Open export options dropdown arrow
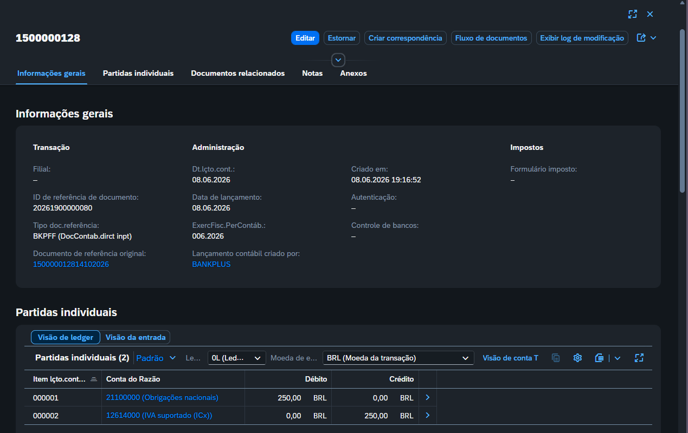This screenshot has height=433, width=688. 618,358
